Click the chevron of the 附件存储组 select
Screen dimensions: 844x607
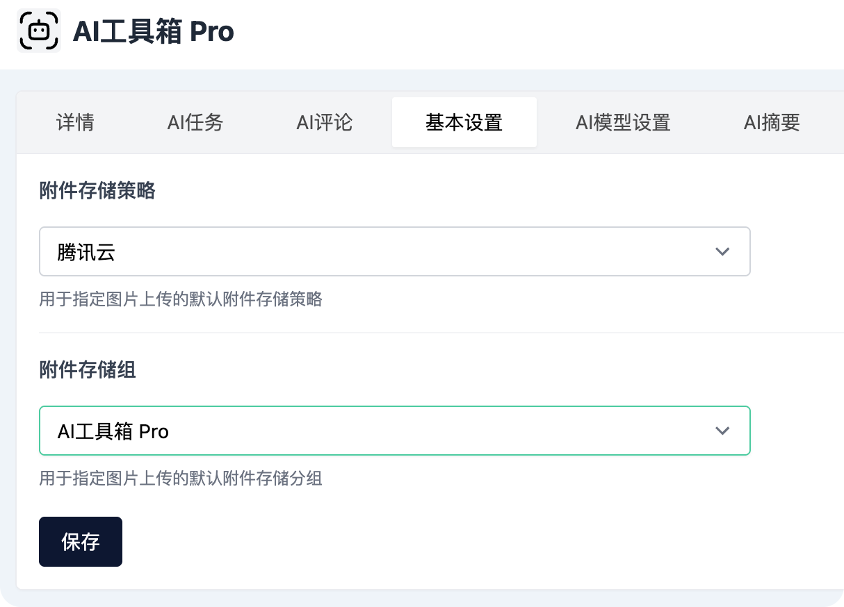[722, 431]
